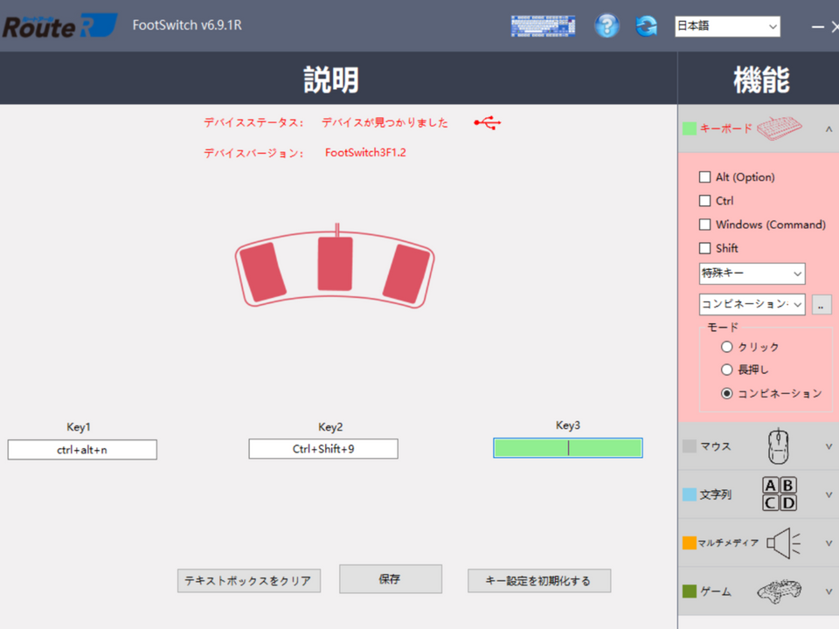This screenshot has width=839, height=629.
Task: Open the 日本語 language dropdown
Action: coord(727,26)
